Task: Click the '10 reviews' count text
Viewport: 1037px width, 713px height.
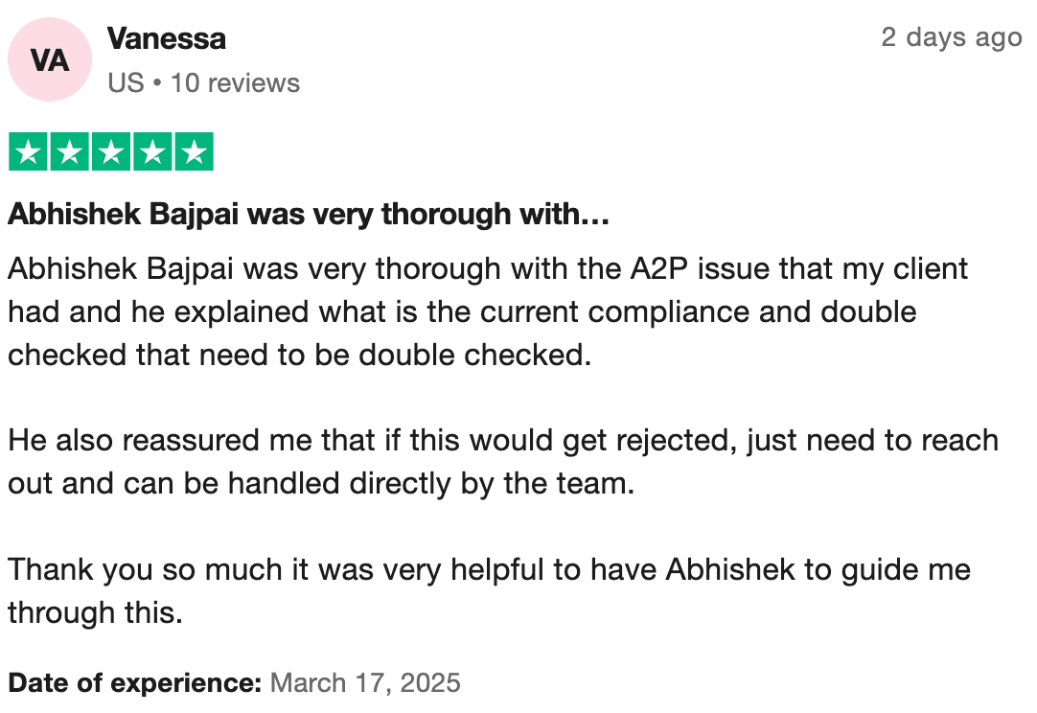Action: click(235, 83)
